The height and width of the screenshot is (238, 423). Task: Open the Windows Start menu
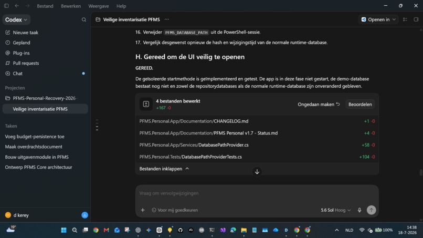coord(64,230)
